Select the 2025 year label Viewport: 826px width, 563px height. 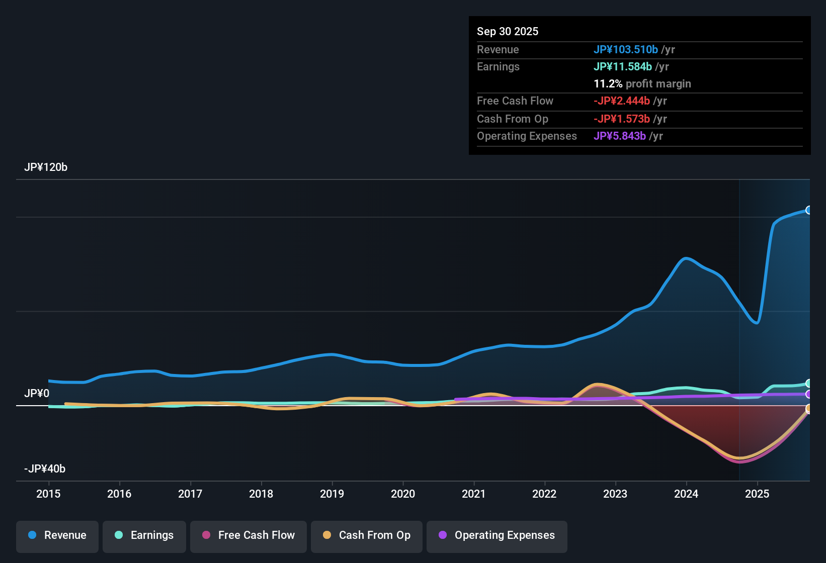coord(758,494)
